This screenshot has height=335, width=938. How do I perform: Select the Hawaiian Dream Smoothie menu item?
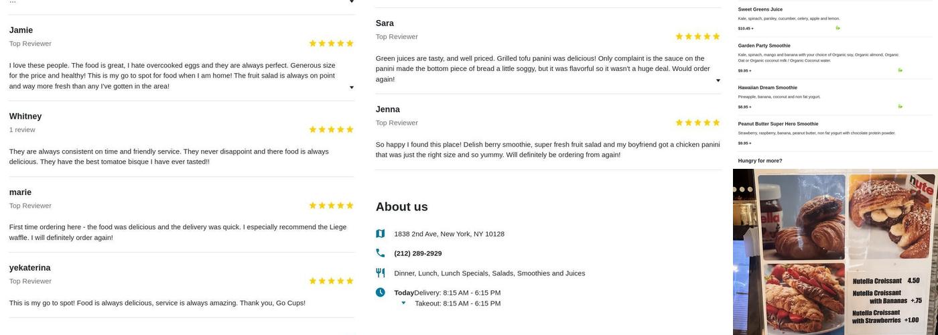[767, 88]
